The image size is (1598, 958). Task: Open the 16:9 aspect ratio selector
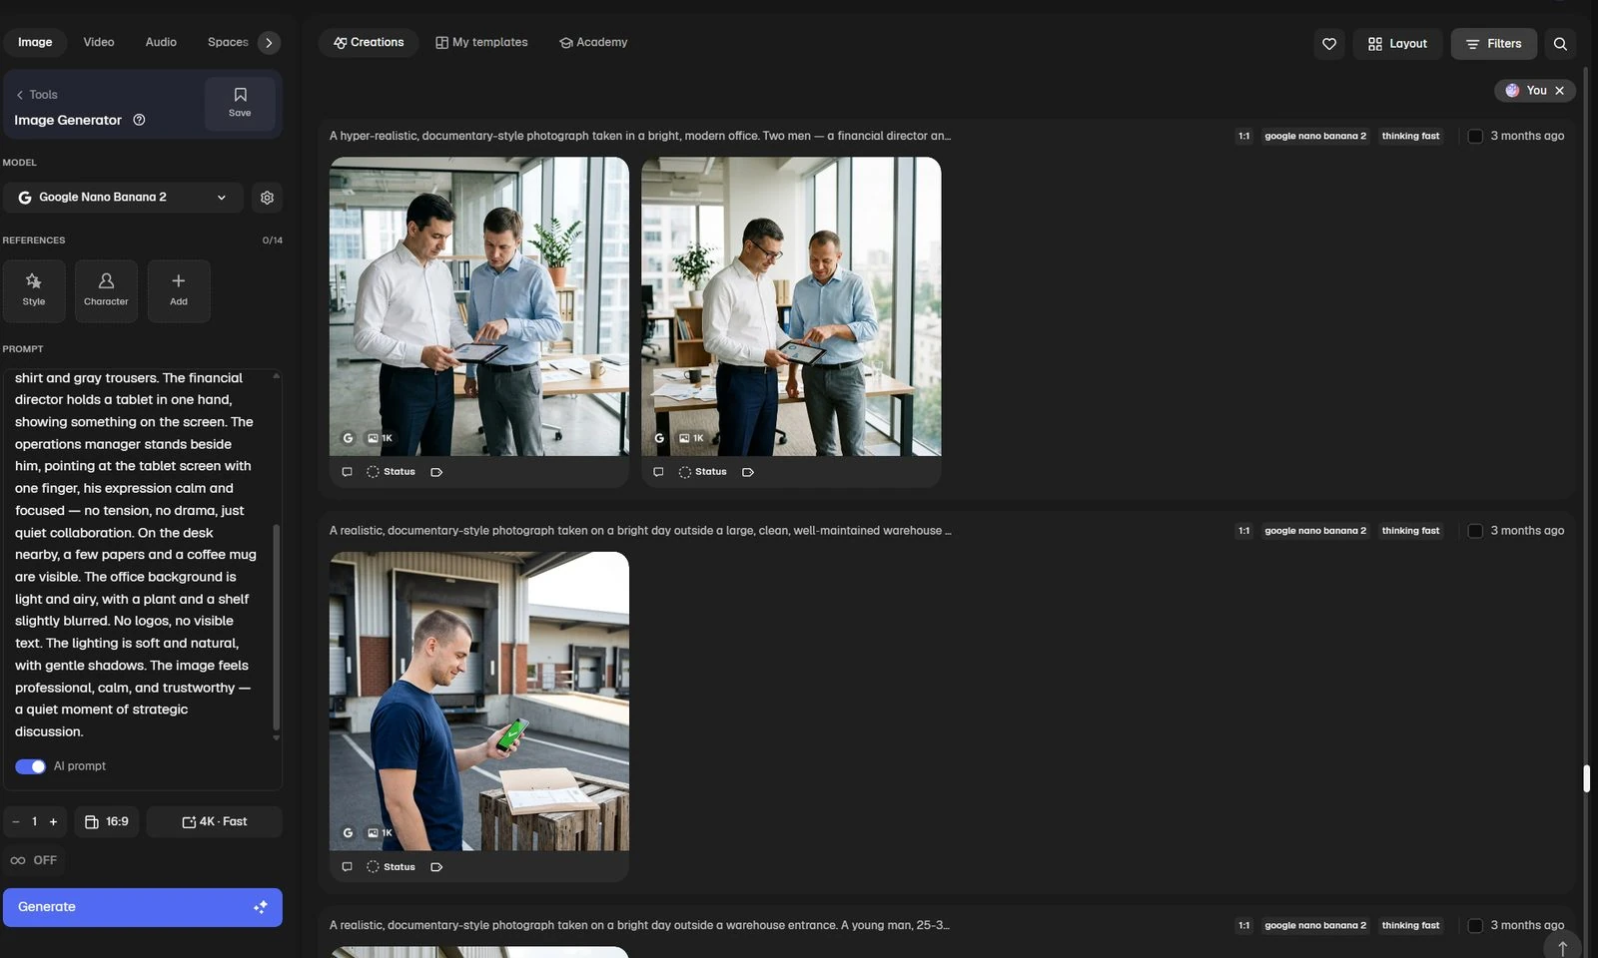[108, 822]
